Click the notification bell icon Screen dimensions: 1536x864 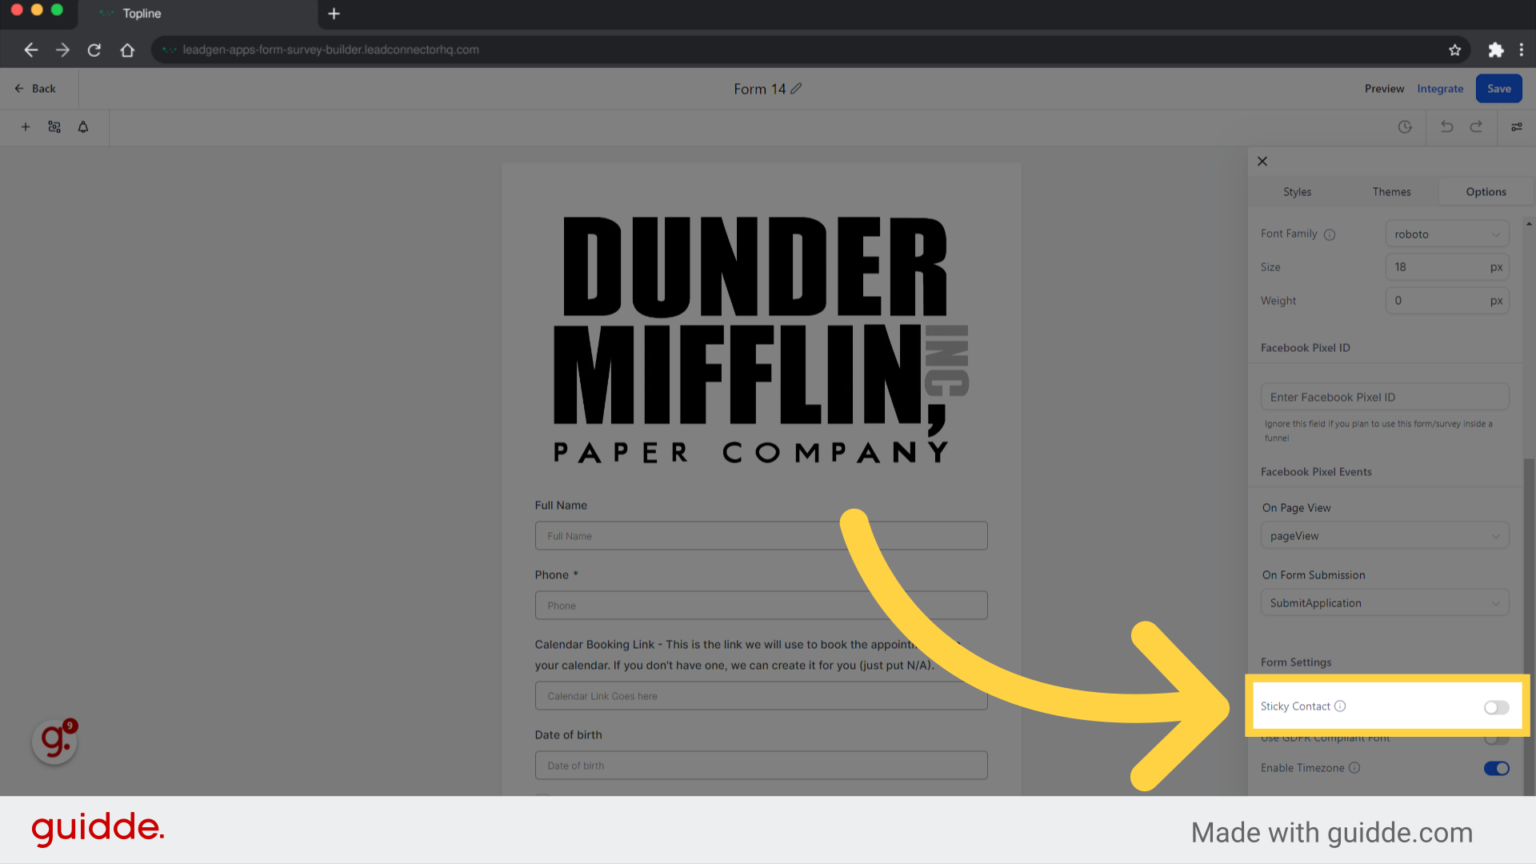(83, 126)
